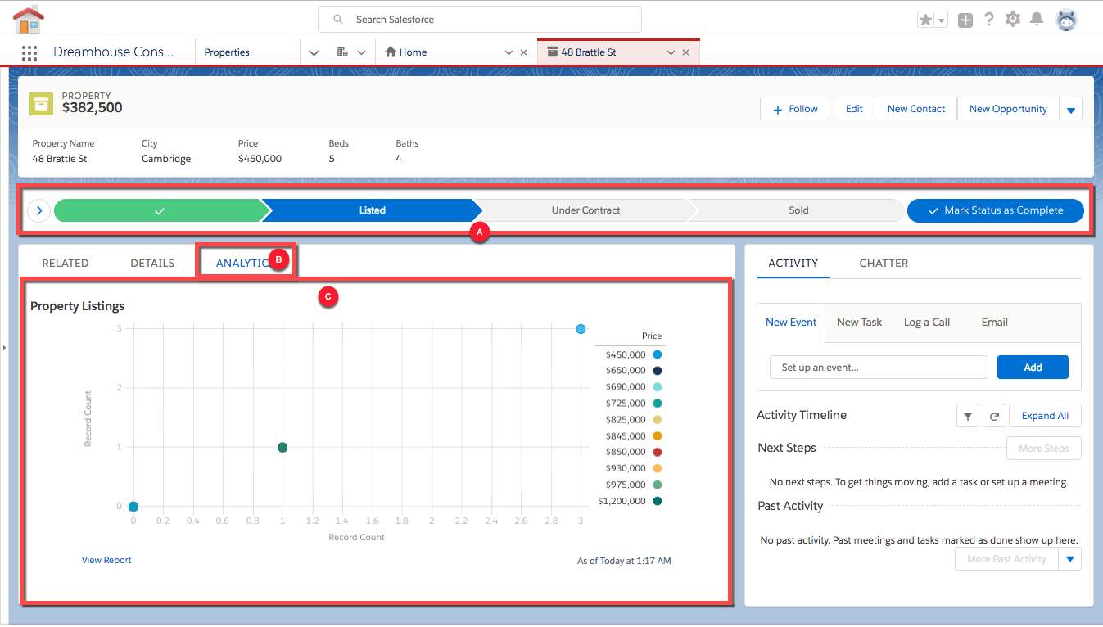Expand the chevron next to building icon

[361, 52]
